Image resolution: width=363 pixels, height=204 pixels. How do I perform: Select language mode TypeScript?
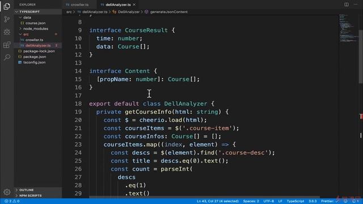(x=296, y=201)
